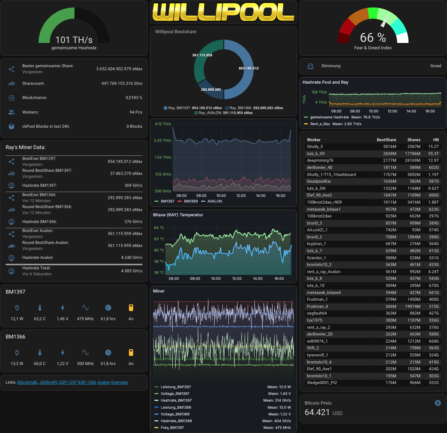
Task: Toggle AVALON series in hashrate chart legend
Action: click(212, 201)
